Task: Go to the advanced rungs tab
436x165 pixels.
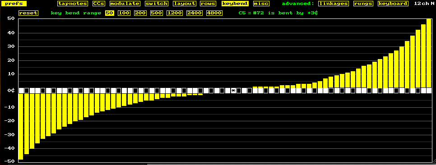Action: 363,4
